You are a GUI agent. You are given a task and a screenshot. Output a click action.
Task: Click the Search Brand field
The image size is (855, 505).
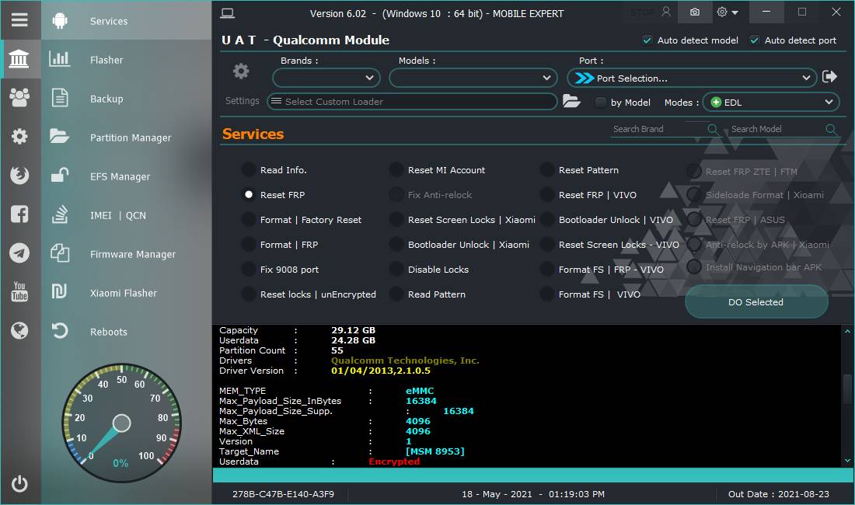coord(658,129)
